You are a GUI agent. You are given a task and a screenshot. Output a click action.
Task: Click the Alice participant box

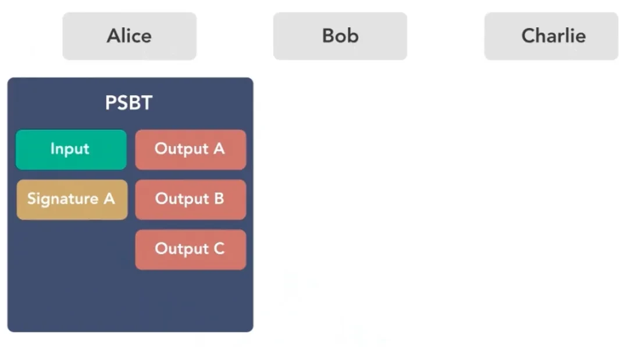coord(129,36)
